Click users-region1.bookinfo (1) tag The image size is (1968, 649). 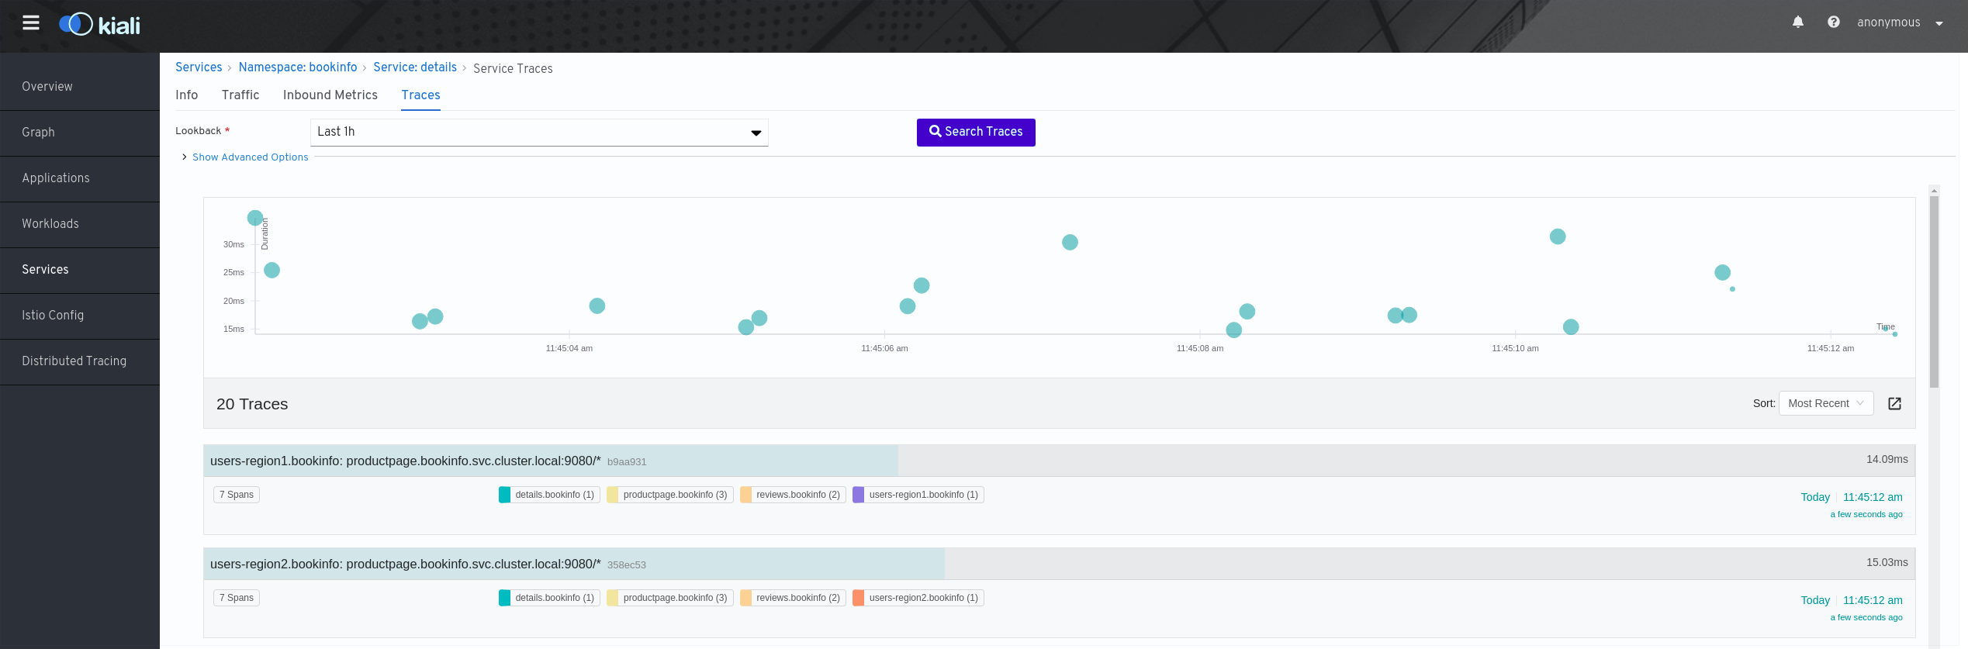tap(918, 495)
